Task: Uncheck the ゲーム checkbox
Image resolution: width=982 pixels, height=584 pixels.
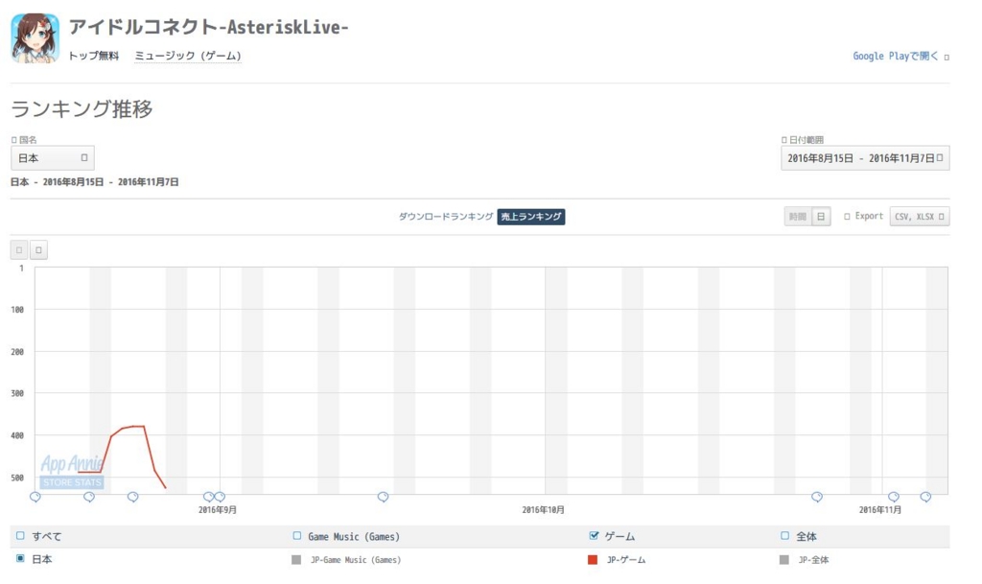Action: coord(594,536)
